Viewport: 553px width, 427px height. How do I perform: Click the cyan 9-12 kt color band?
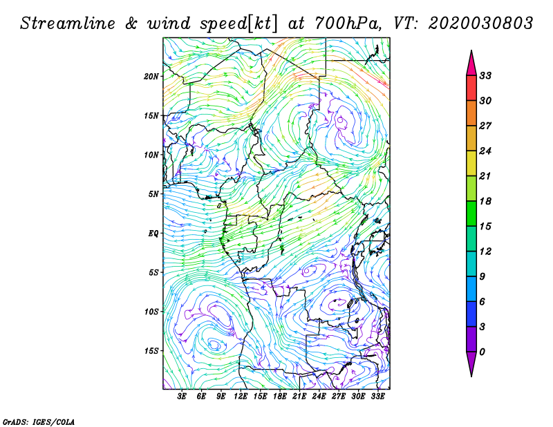(471, 264)
